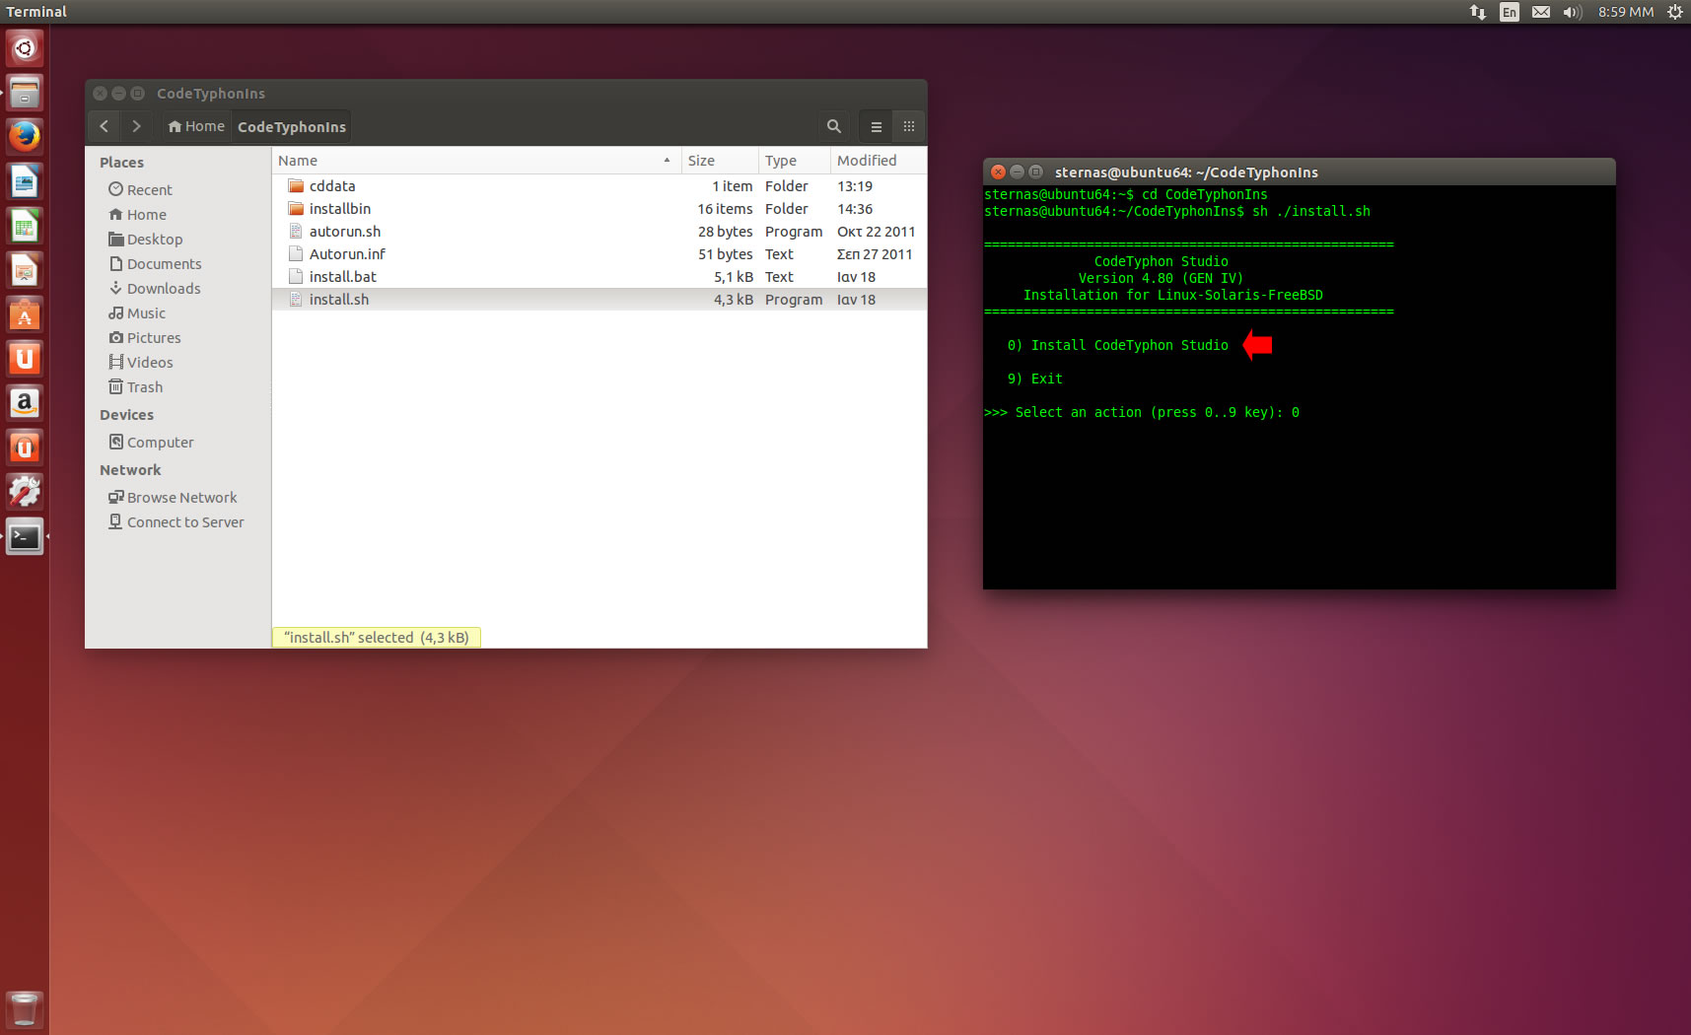The width and height of the screenshot is (1691, 1035).
Task: Click CodeTyphonIns file manager title bar
Action: [x=506, y=93]
